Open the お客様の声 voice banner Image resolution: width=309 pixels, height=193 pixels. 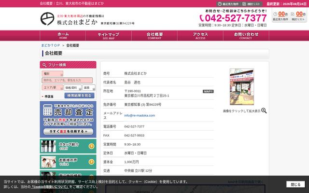(x=68, y=162)
